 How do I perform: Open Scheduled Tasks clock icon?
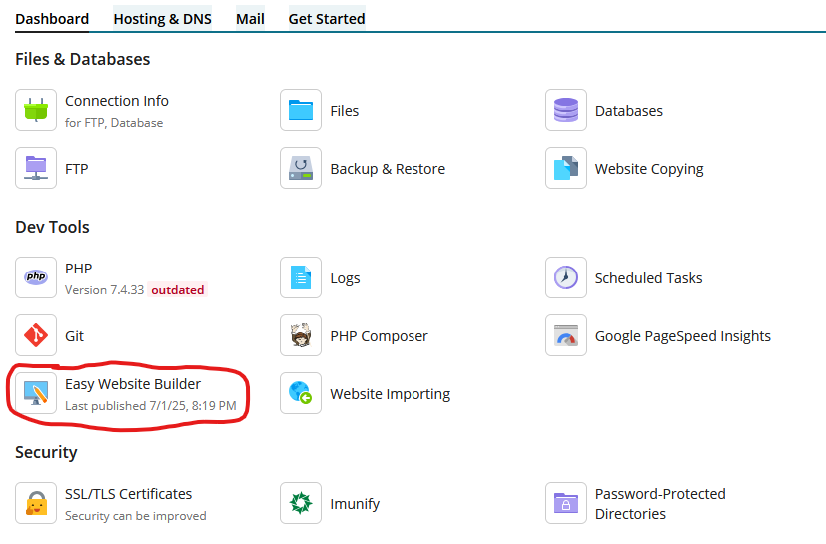(565, 277)
